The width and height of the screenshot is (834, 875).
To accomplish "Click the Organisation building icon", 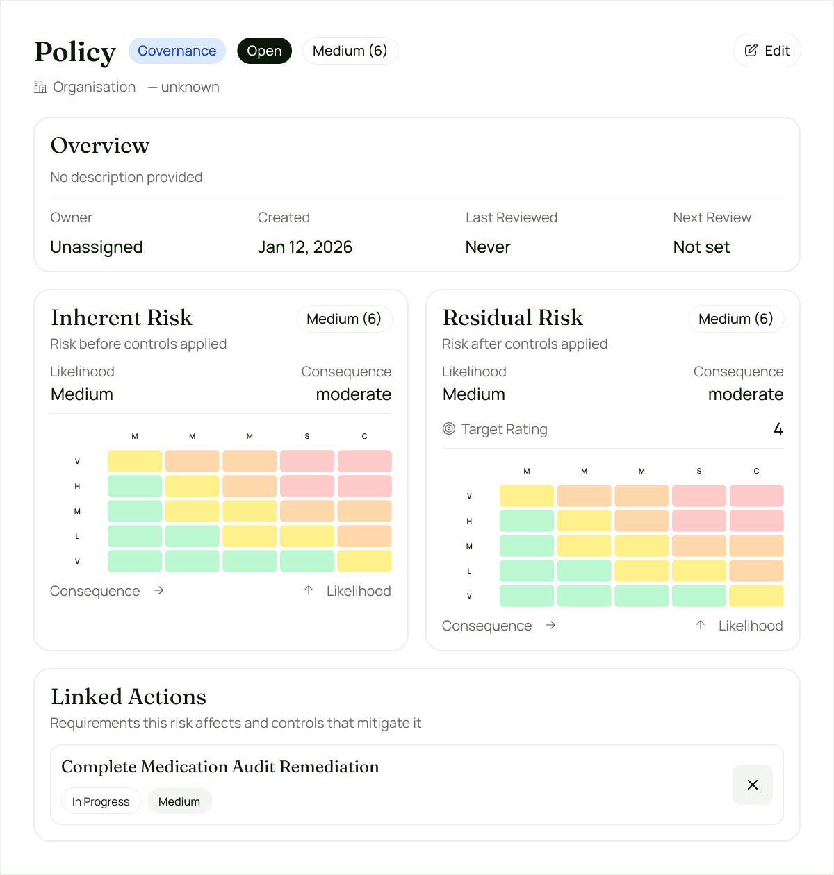I will [40, 87].
